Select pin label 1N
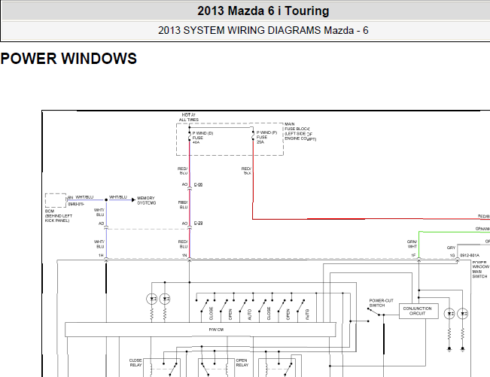The image size is (490, 377). coord(184,255)
